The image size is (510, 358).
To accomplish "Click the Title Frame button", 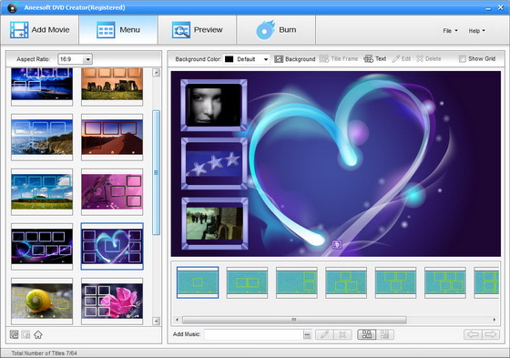I will [x=339, y=59].
